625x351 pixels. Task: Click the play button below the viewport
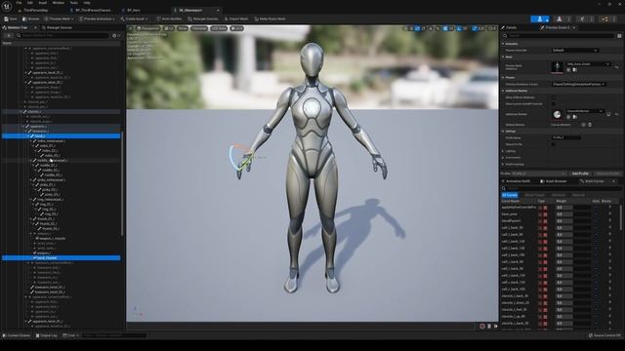point(495,327)
